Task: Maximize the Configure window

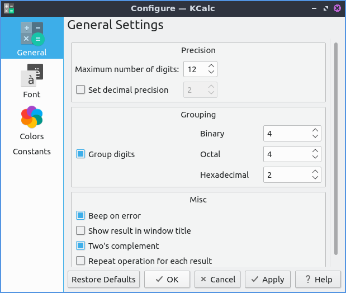Action: (x=325, y=8)
